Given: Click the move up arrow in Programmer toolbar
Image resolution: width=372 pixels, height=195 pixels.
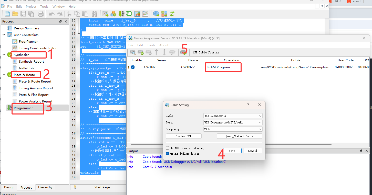Looking at the screenshot, I should [157, 52].
